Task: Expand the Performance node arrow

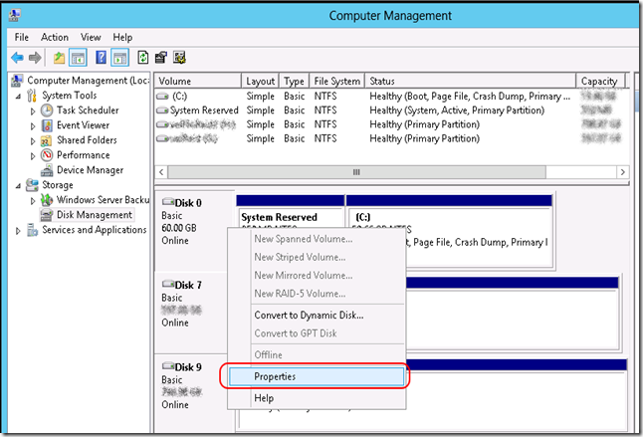Action: [x=33, y=155]
